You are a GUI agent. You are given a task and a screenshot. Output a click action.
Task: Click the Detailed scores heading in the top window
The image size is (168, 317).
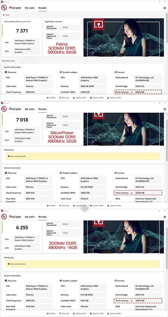click(x=8, y=61)
